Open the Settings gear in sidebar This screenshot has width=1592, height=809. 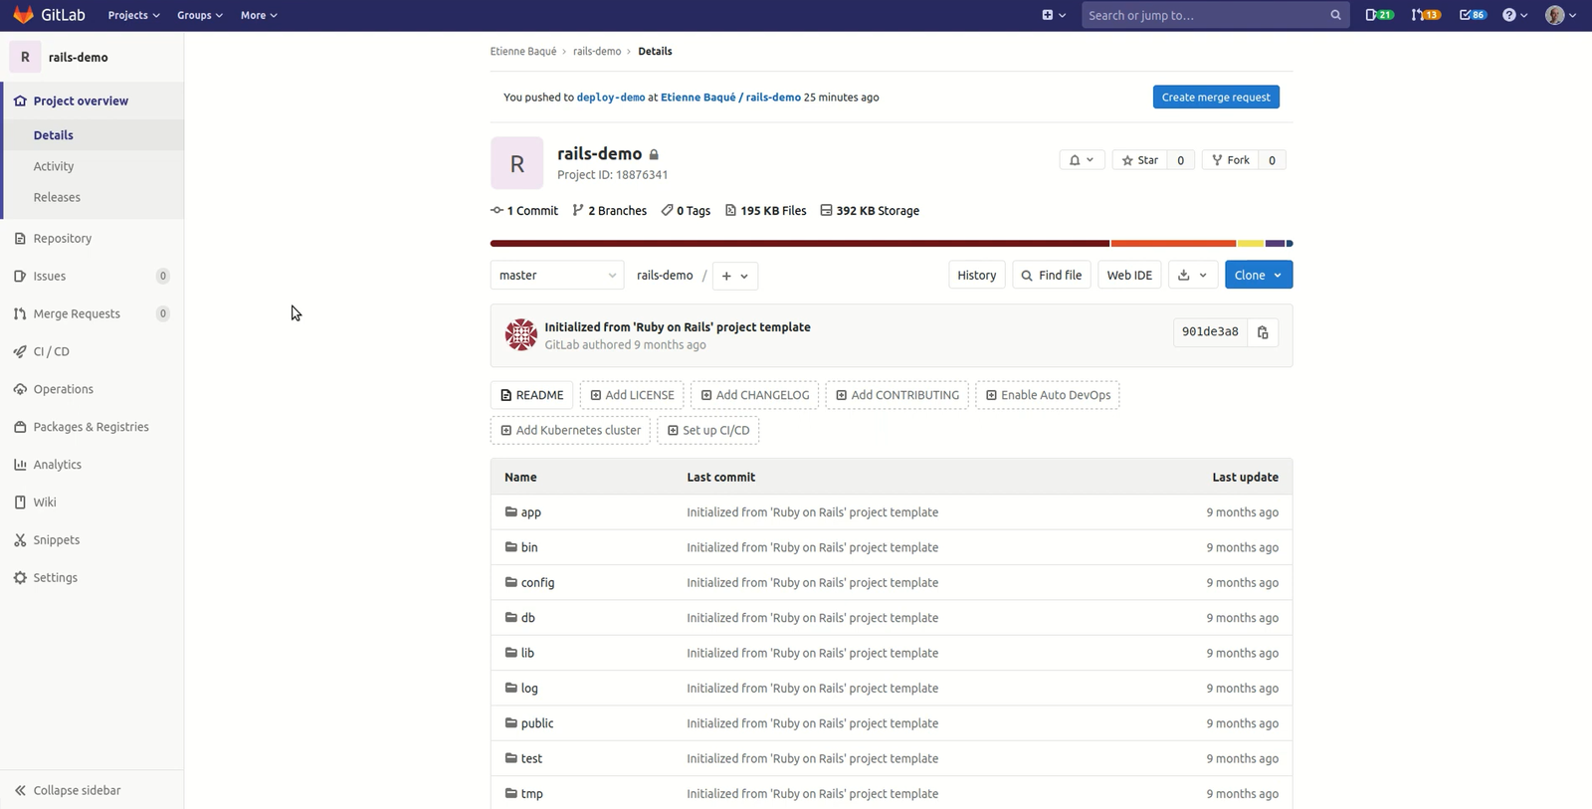click(20, 577)
